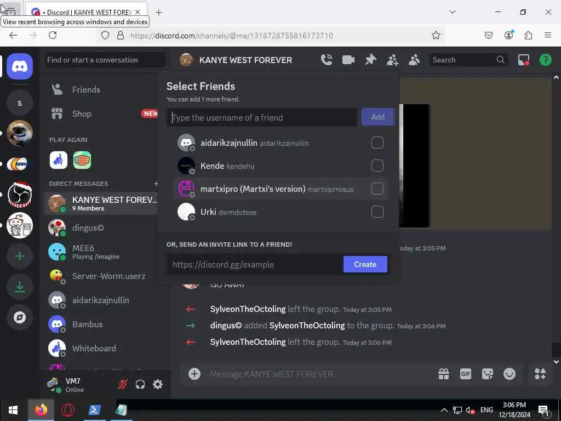Click the message KANYE WEST FOREVER input
Screen dimensions: 561x421
318,374
